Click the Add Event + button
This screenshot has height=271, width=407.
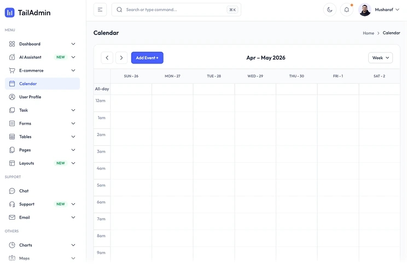[x=147, y=58]
